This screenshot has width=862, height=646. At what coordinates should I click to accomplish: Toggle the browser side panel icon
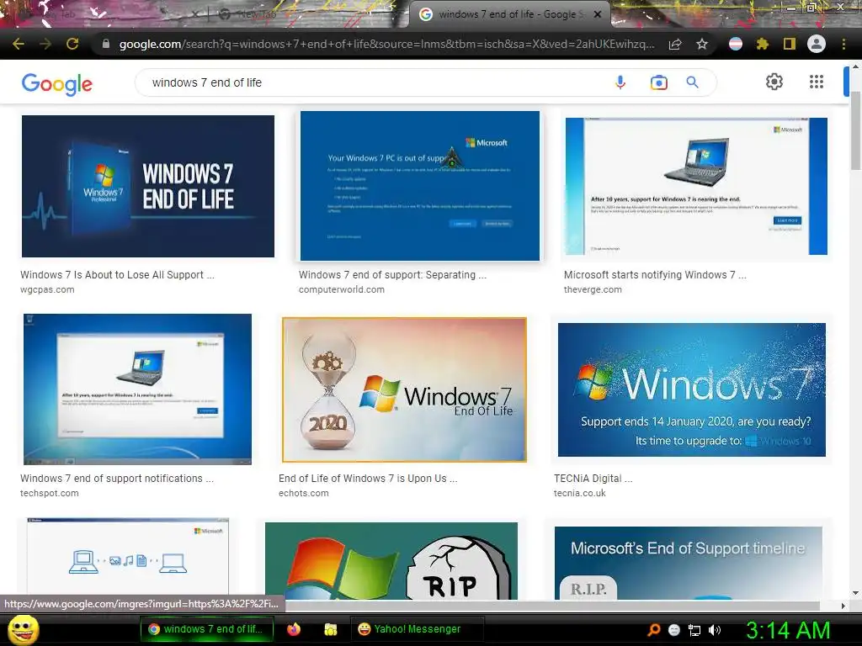click(790, 44)
